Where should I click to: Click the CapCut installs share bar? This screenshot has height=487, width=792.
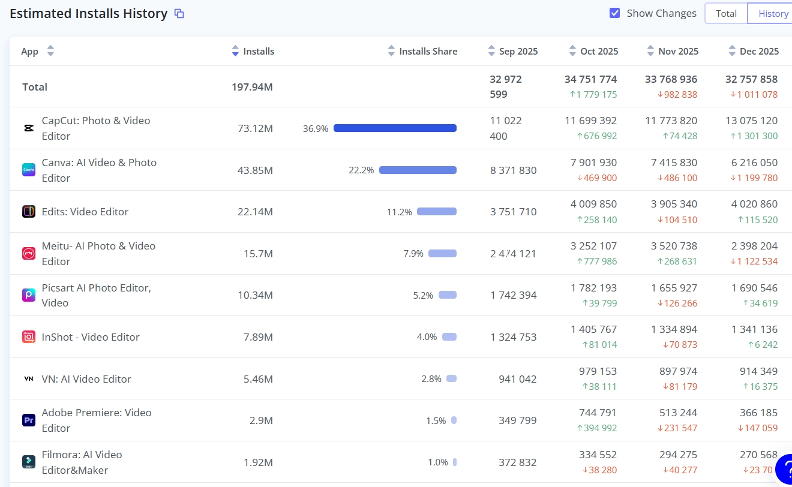[395, 128]
